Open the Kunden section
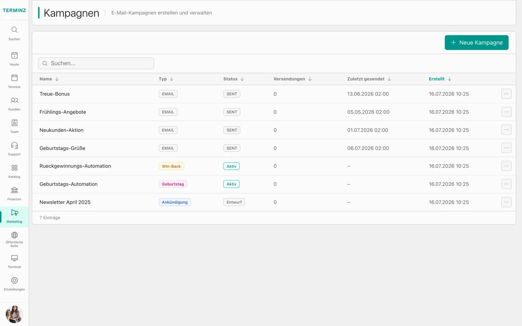The image size is (522, 326). point(14,104)
